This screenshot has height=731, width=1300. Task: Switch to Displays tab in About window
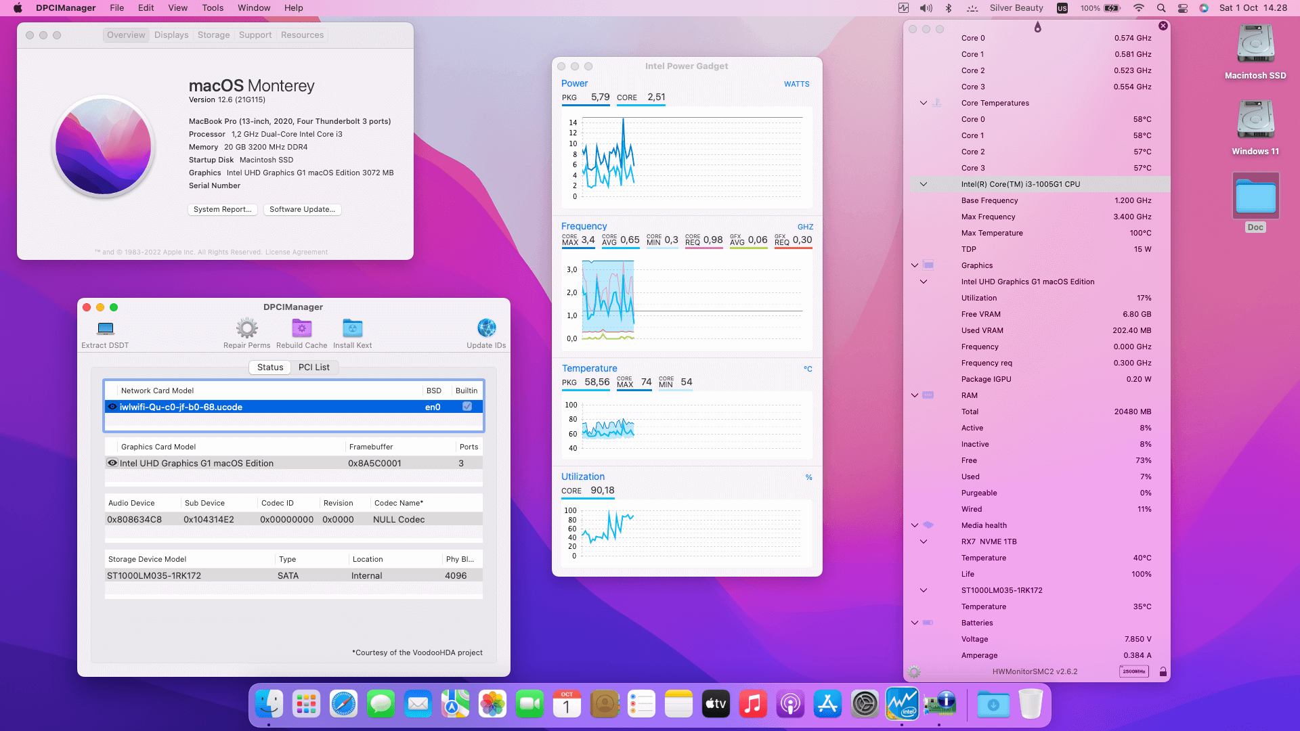point(171,35)
